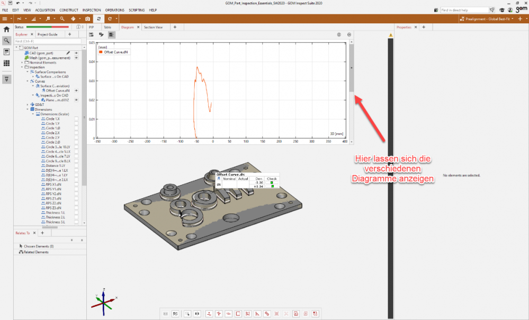This screenshot has width=529, height=320.
Task: Add a new tab beside Section View
Action: tap(175, 28)
